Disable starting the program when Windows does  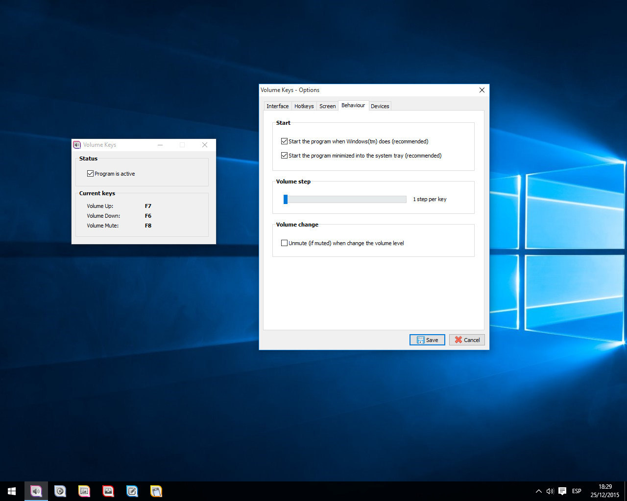click(284, 141)
